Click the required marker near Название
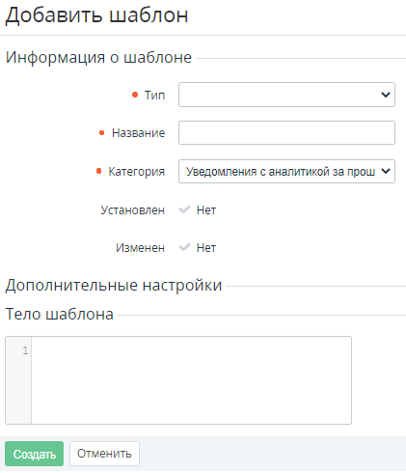The width and height of the screenshot is (406, 473). 101,132
